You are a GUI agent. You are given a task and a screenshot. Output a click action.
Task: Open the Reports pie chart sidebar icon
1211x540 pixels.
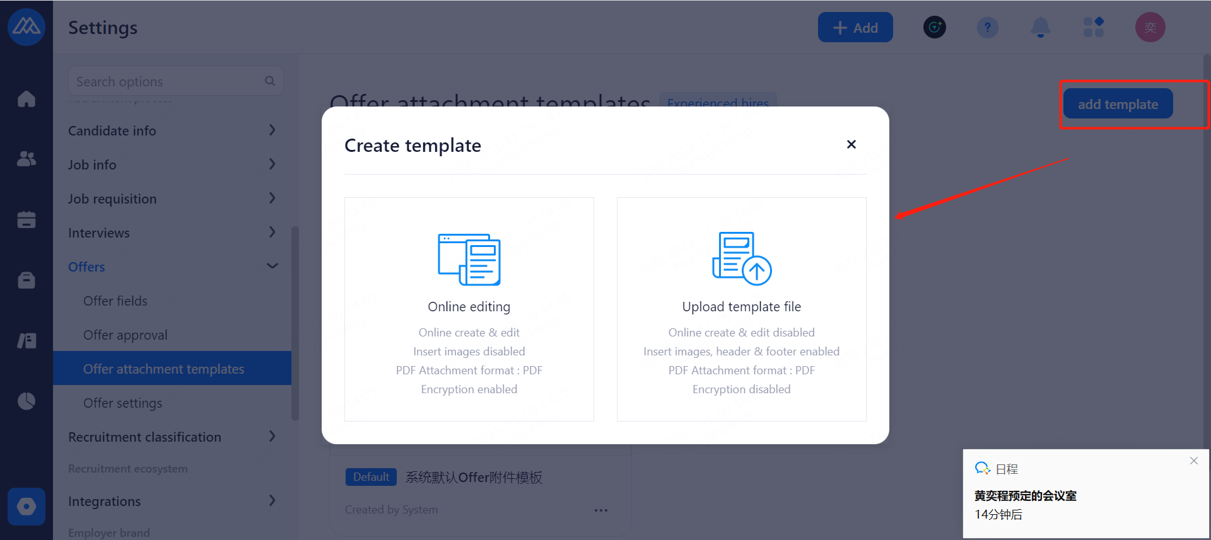click(26, 401)
